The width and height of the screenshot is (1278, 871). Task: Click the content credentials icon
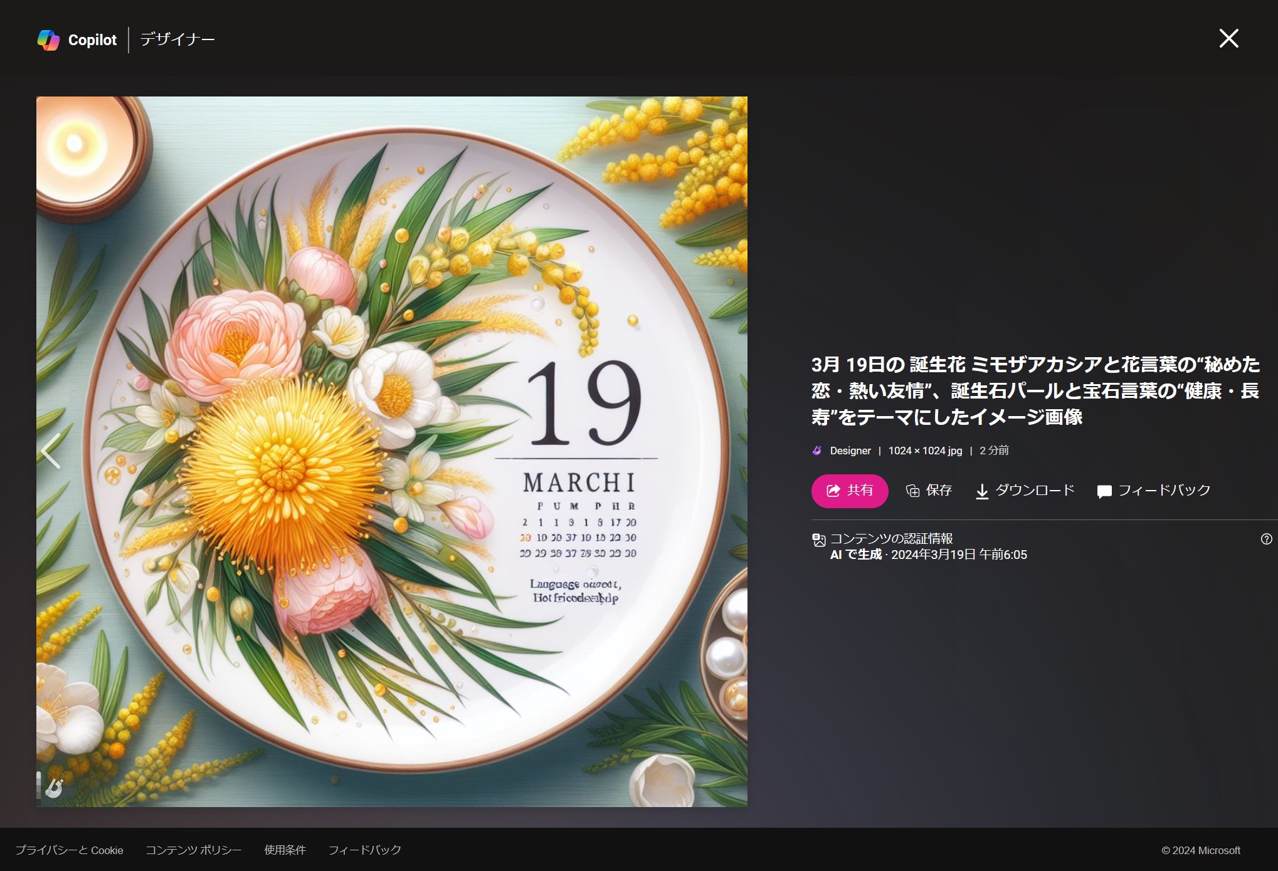pos(818,540)
